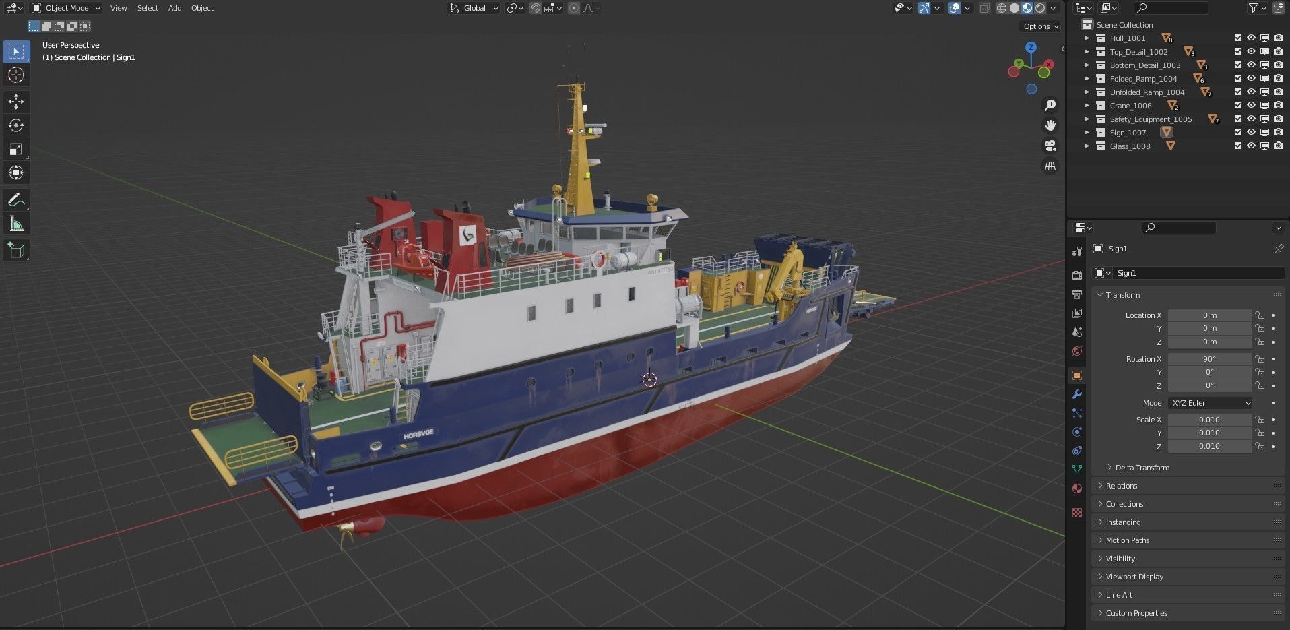Image resolution: width=1290 pixels, height=630 pixels.
Task: Expand the Unfolded_Ramp_1004 collection
Action: [1087, 92]
